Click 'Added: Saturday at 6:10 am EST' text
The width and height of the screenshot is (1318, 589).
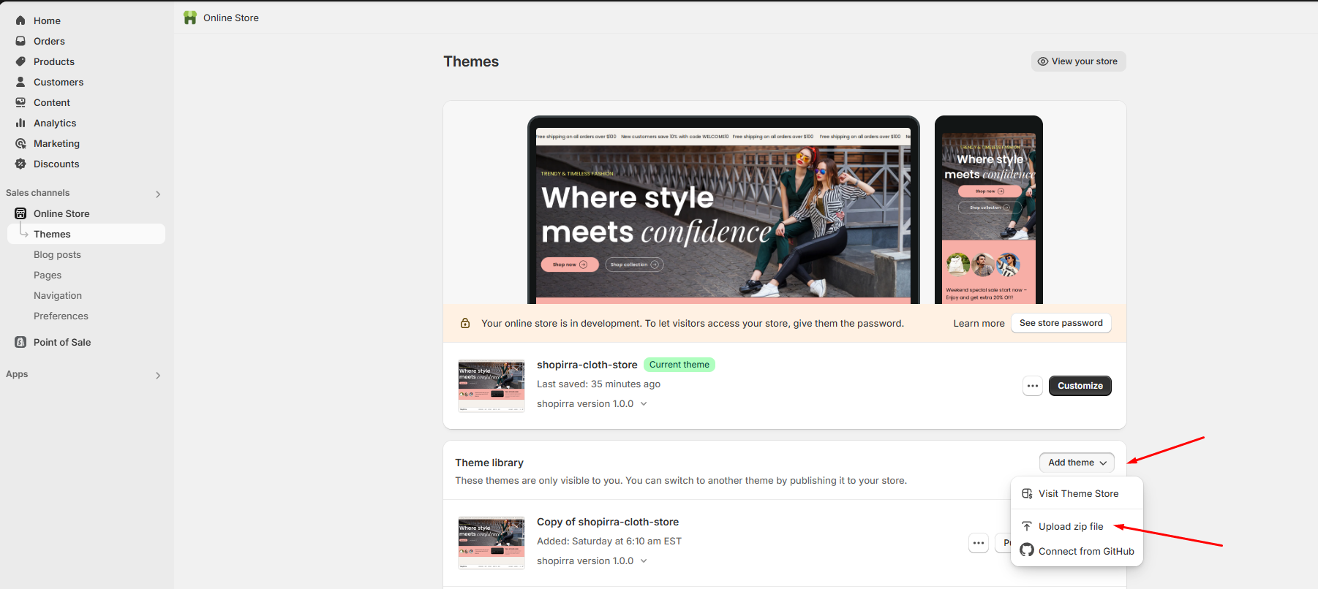pos(609,541)
